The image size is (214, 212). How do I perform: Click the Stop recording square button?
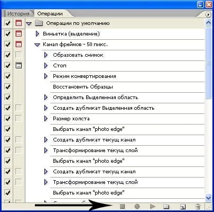(x=122, y=206)
